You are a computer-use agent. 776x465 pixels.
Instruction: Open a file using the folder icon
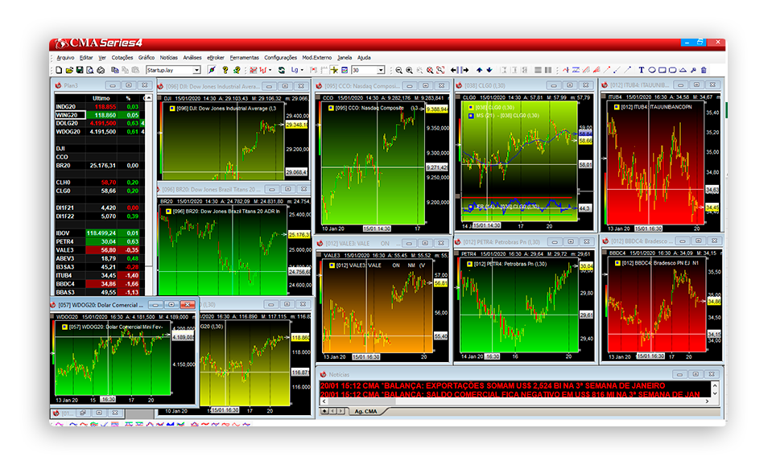(69, 70)
